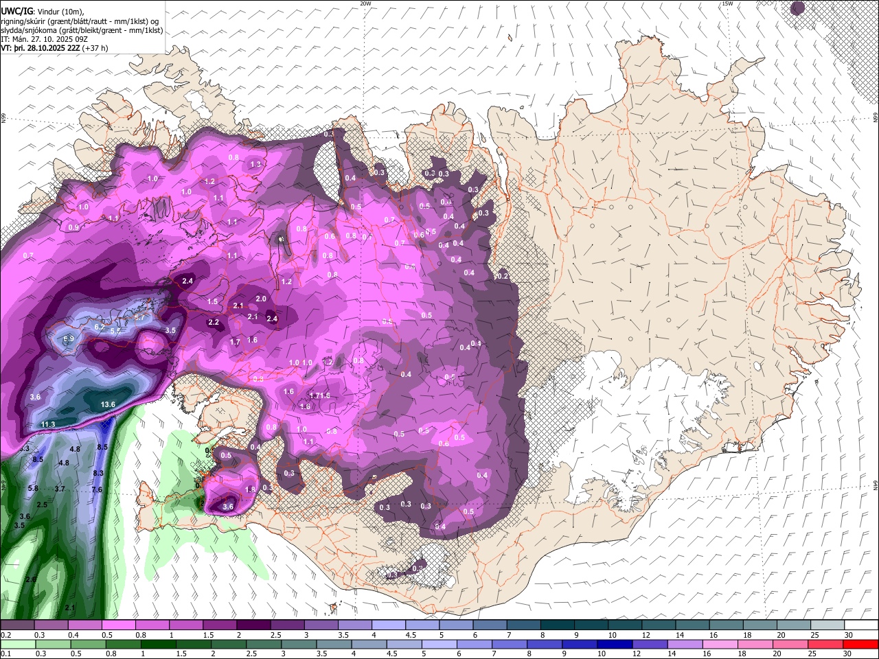Click the 2.0 snowfall value label
The width and height of the screenshot is (879, 659).
click(x=261, y=299)
